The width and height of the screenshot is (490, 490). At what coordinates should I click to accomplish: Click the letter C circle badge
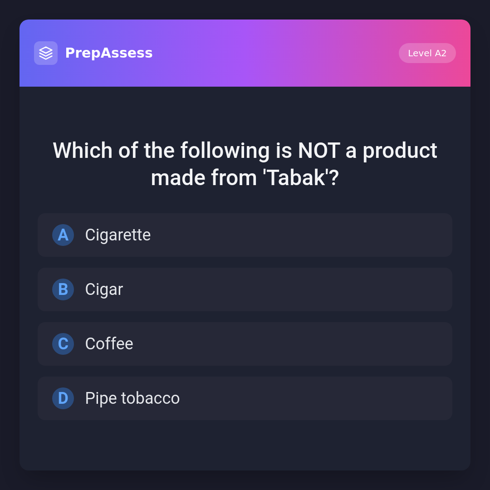coord(63,344)
